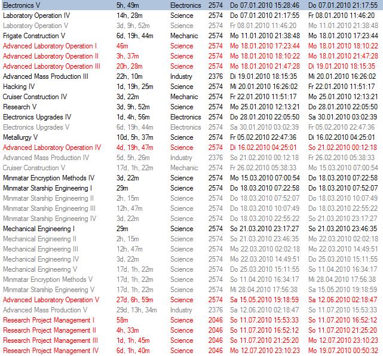Click start date Mi 28.04.2010 17:56:38
383x356 pixels.
[264, 290]
